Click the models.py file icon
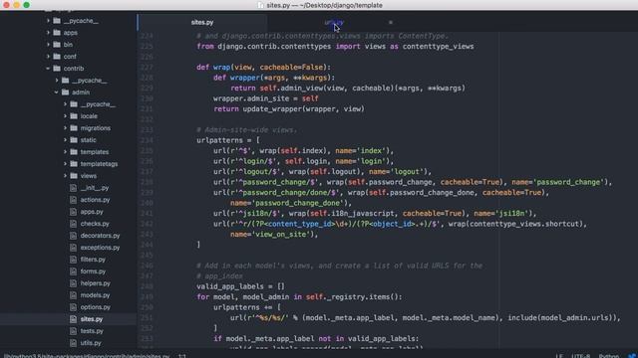 point(73,295)
